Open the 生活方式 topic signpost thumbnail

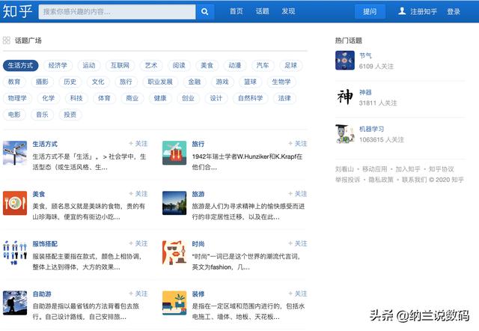point(15,153)
